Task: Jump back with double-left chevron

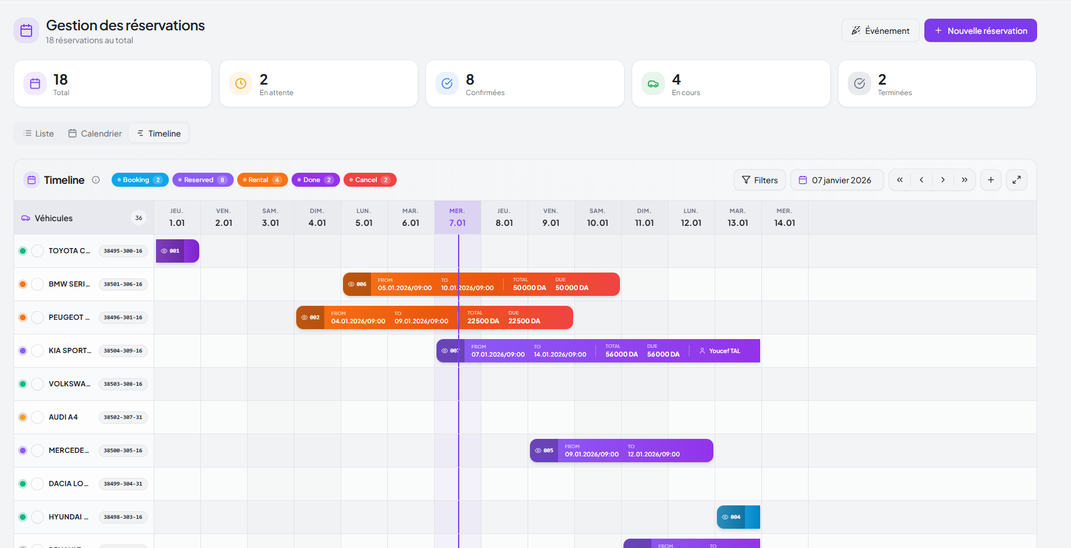Action: (900, 180)
